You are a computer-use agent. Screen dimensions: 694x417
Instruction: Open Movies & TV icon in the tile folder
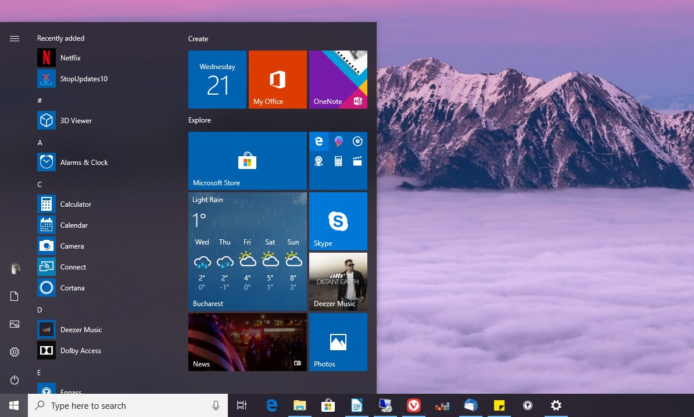(x=357, y=161)
